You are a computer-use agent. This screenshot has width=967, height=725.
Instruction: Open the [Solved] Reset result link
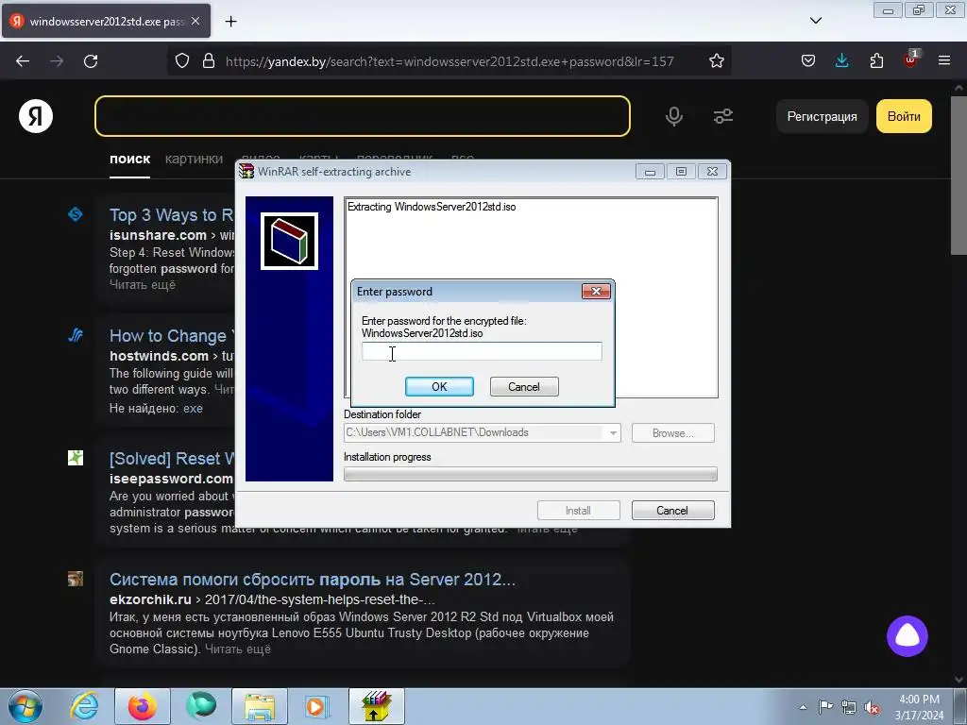[x=172, y=459]
